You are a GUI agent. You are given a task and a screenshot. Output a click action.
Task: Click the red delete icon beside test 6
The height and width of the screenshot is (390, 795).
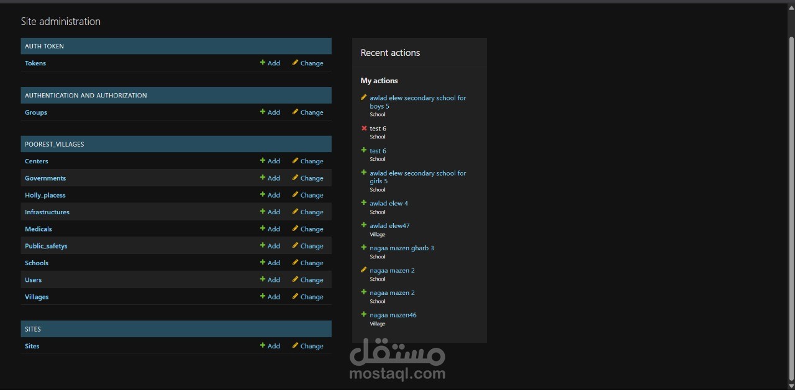tap(364, 128)
